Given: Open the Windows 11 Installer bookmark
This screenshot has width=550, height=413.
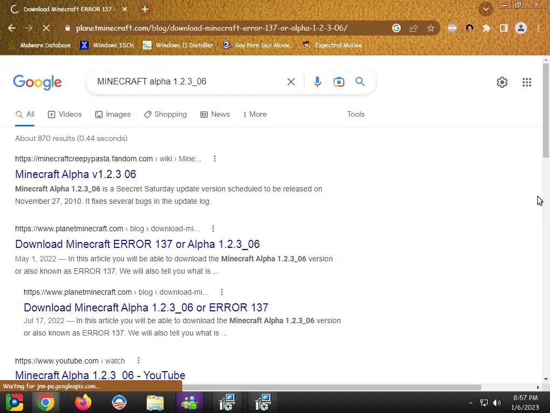Looking at the screenshot, I should pos(178,45).
